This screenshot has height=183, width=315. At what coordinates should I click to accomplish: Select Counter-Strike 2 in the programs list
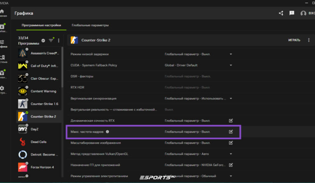pyautogui.click(x=39, y=116)
